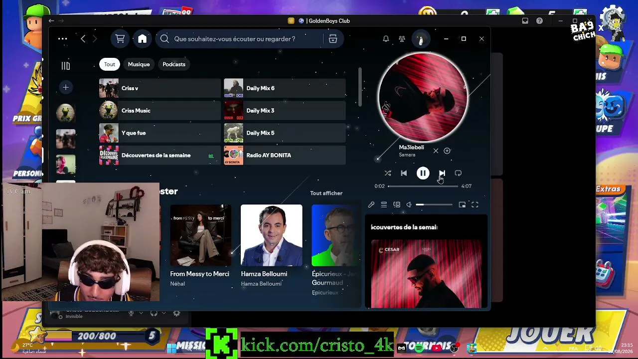Open the Hamza Belloumi podcast cover
Screen dimensions: 638x359
[272, 235]
